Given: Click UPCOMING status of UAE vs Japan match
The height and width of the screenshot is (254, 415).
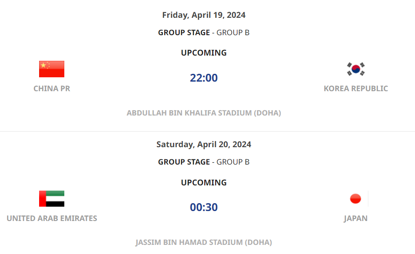Looking at the screenshot, I should click(x=204, y=183).
